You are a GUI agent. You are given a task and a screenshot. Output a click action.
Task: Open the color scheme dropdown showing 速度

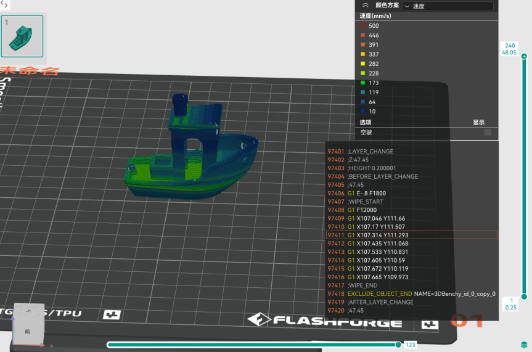[448, 6]
